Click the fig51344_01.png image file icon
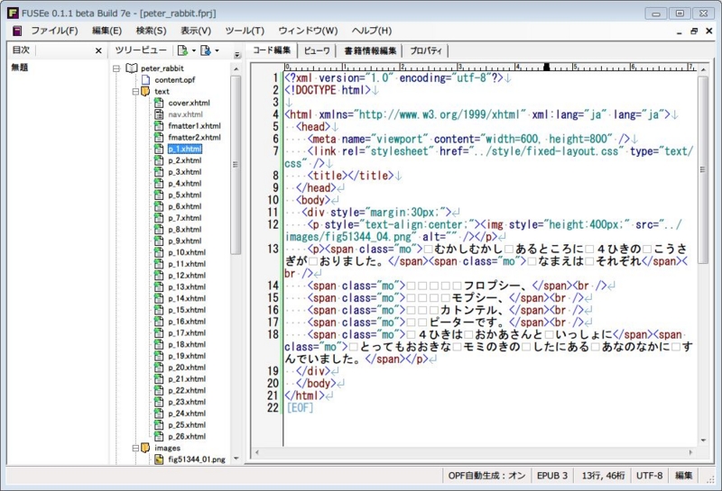The image size is (722, 491). coord(159,459)
